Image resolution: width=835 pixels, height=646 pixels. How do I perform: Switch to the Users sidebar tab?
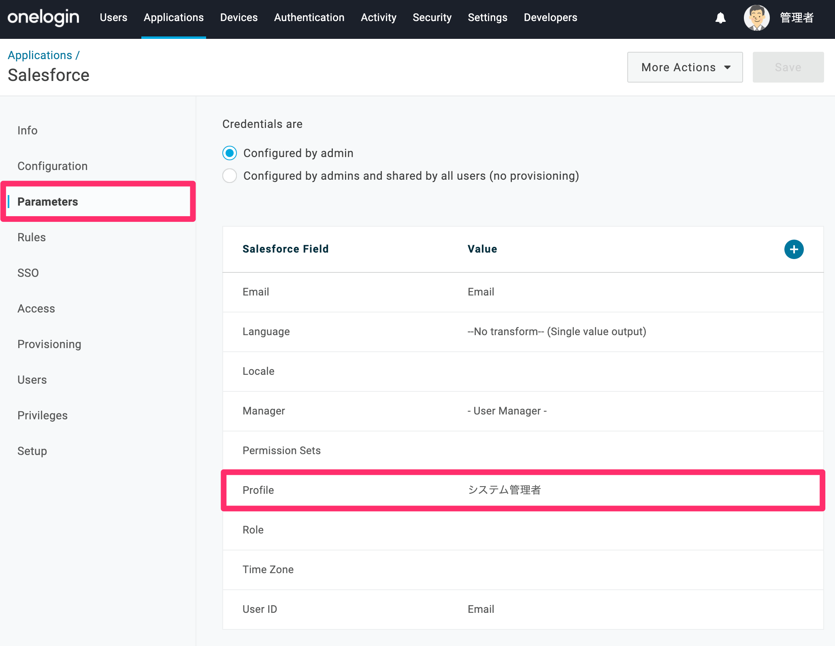[x=32, y=380]
